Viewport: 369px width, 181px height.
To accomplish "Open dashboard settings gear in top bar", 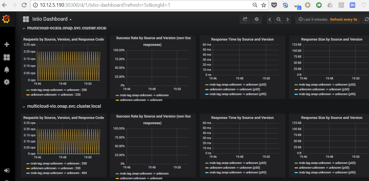I will [x=257, y=19].
